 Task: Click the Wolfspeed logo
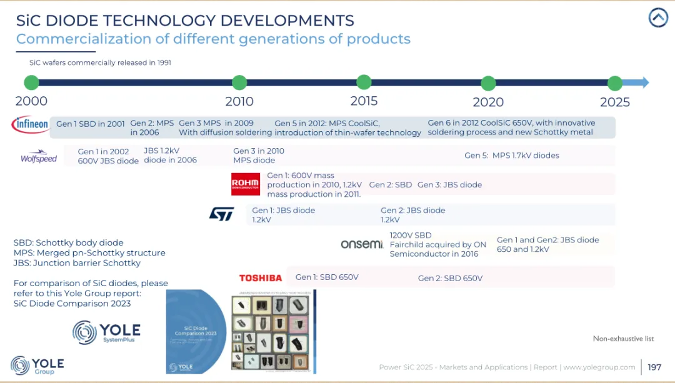[39, 156]
